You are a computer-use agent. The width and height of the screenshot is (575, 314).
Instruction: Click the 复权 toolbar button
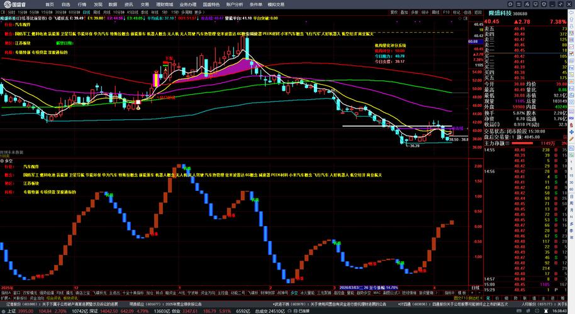tap(394, 12)
